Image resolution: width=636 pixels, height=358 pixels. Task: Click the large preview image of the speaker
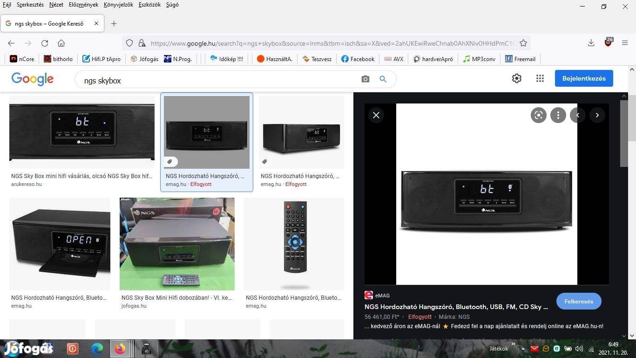click(487, 194)
